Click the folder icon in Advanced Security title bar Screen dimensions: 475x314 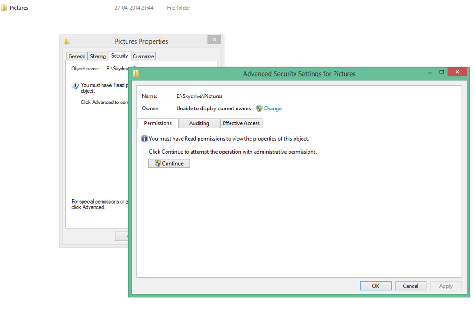136,74
